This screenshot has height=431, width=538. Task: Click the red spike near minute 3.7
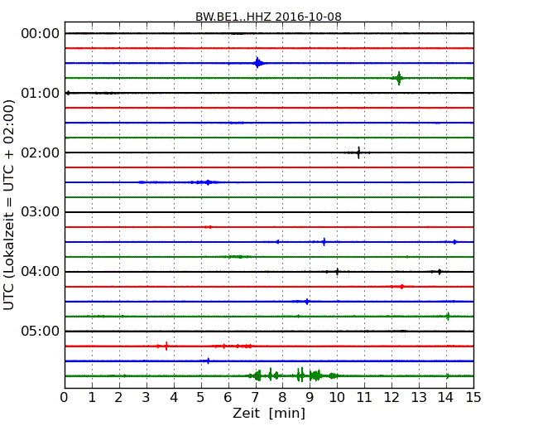pyautogui.click(x=166, y=346)
